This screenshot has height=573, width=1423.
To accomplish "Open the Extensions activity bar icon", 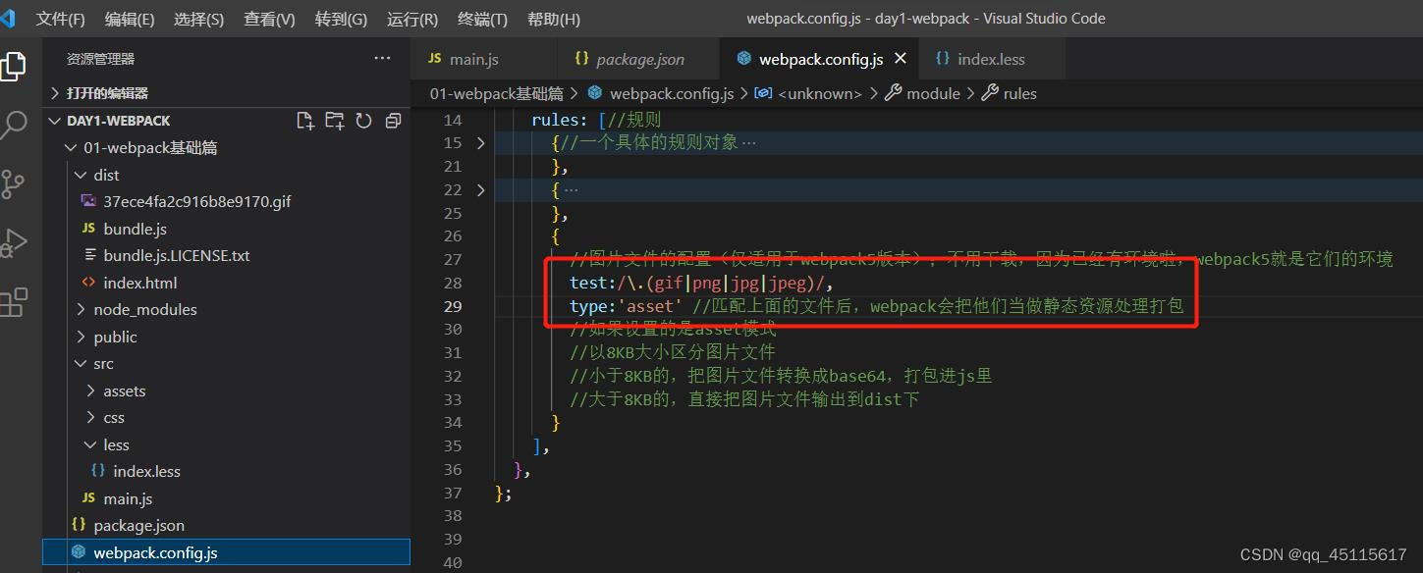I will click(x=13, y=302).
